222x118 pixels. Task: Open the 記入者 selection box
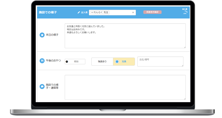click(112, 12)
